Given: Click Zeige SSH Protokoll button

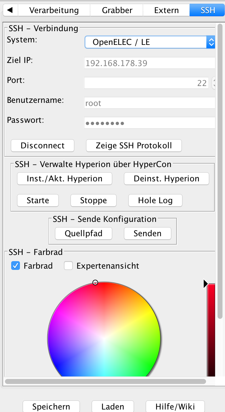Looking at the screenshot, I should tap(134, 146).
